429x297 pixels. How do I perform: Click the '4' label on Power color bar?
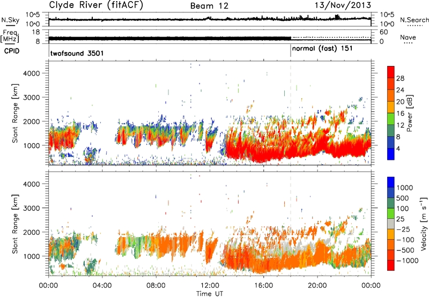(x=398, y=148)
